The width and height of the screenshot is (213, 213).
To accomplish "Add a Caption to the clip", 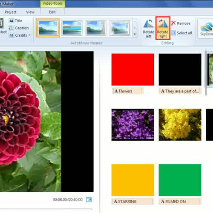I will [19, 28].
